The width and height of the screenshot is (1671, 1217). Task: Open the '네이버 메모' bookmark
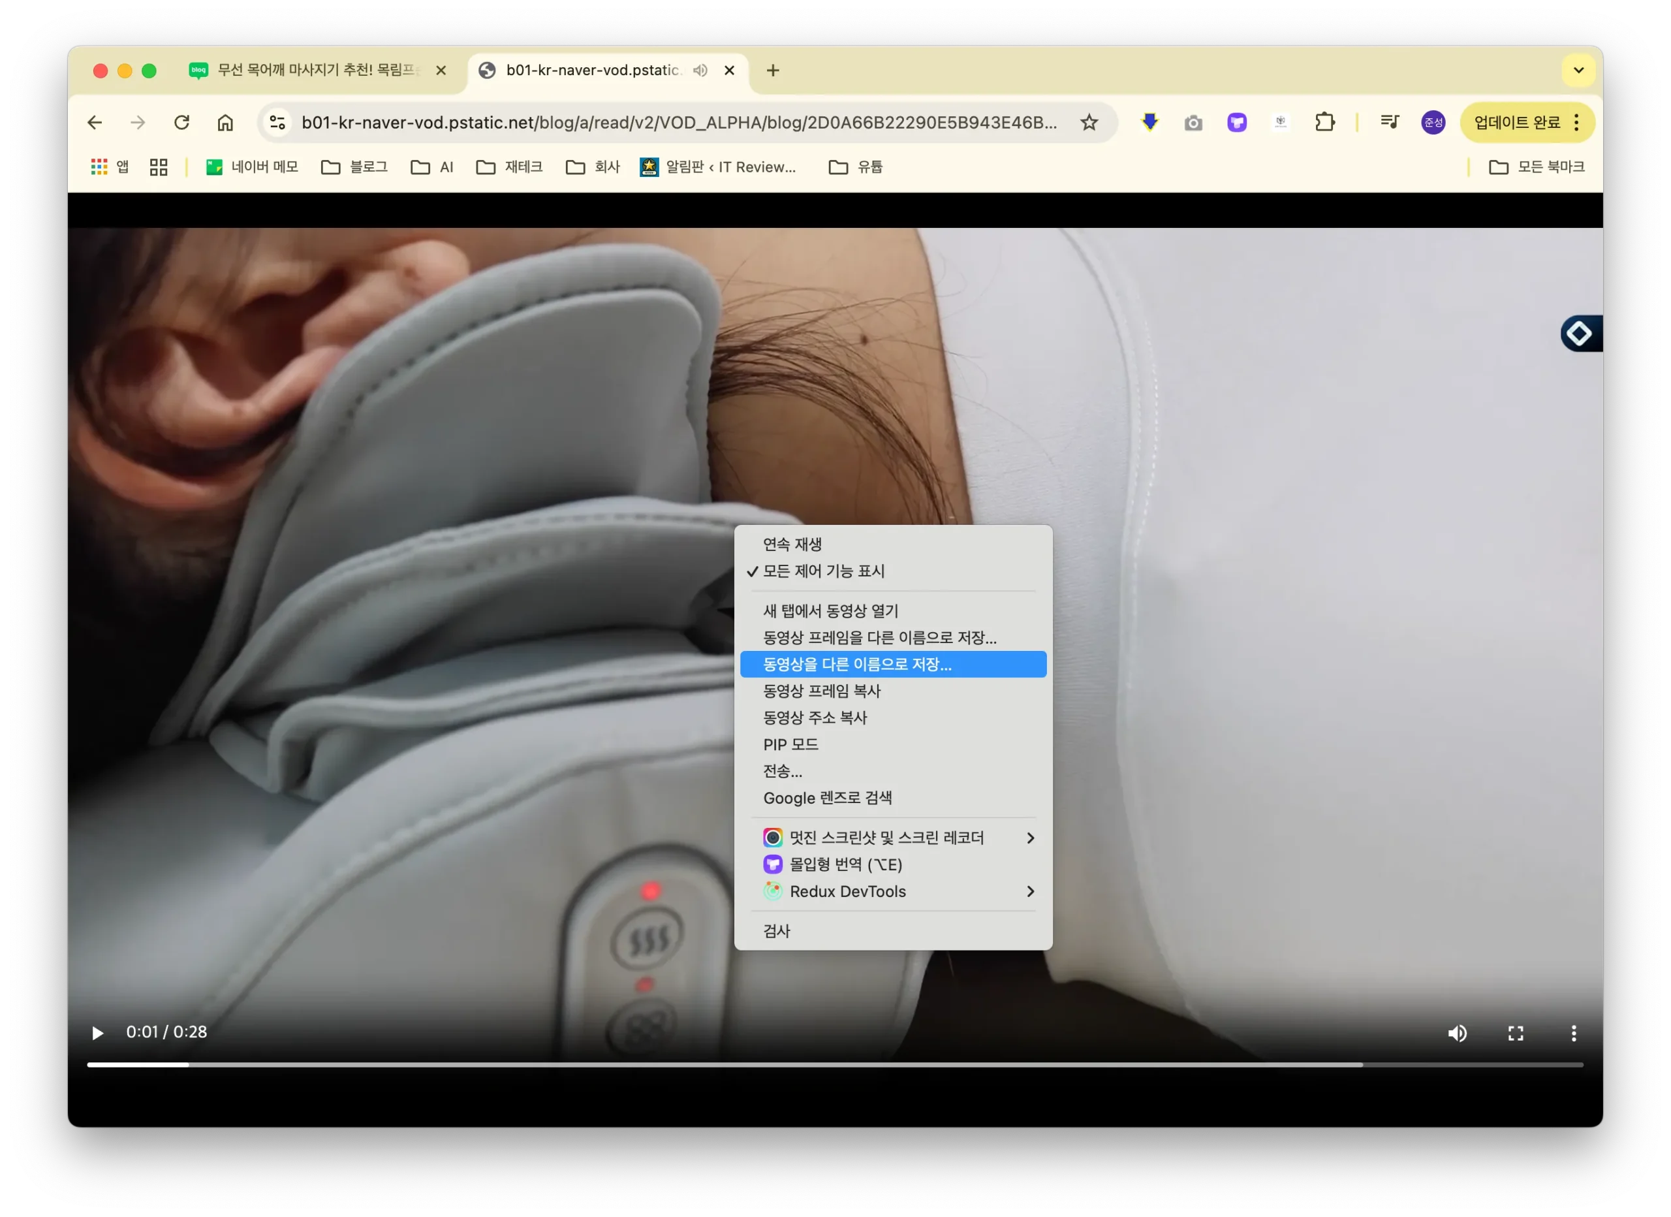coord(253,167)
